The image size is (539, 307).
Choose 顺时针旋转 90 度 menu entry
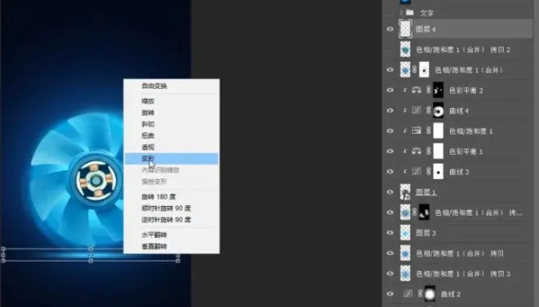pos(171,208)
